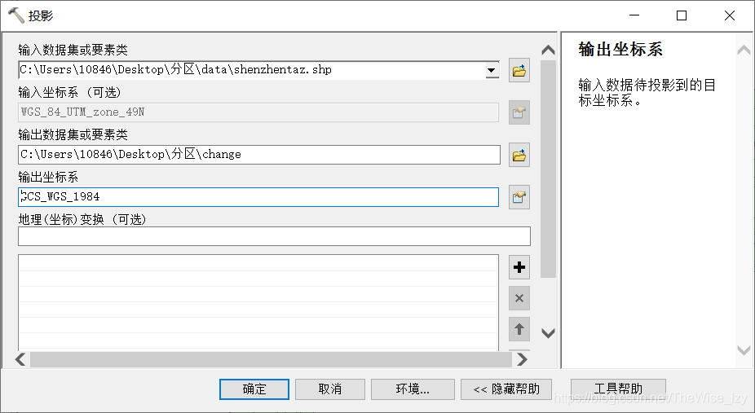Click the parameters vertical scrollbar thumb

[x=548, y=169]
